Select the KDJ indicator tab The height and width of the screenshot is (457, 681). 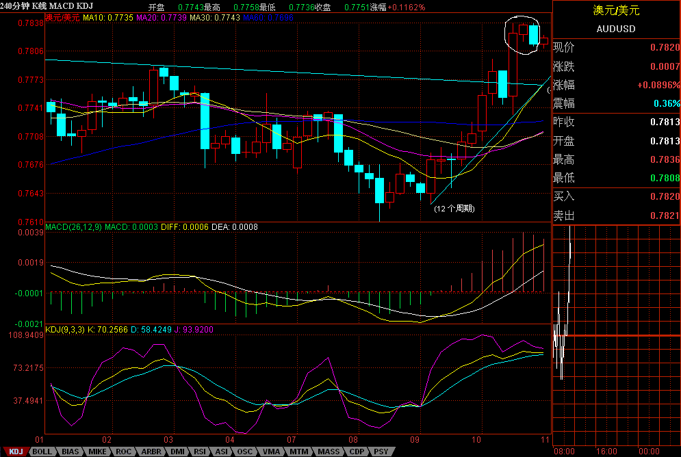(x=15, y=452)
